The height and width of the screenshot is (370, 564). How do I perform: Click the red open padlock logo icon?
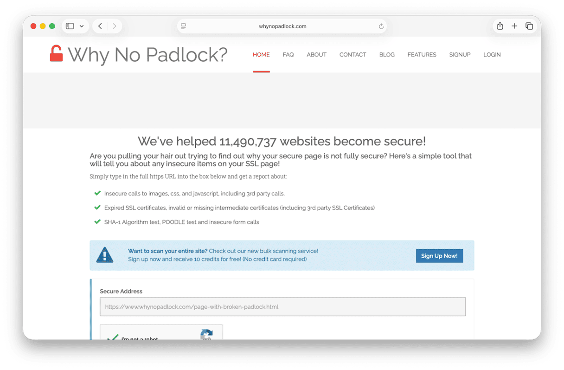pos(56,54)
